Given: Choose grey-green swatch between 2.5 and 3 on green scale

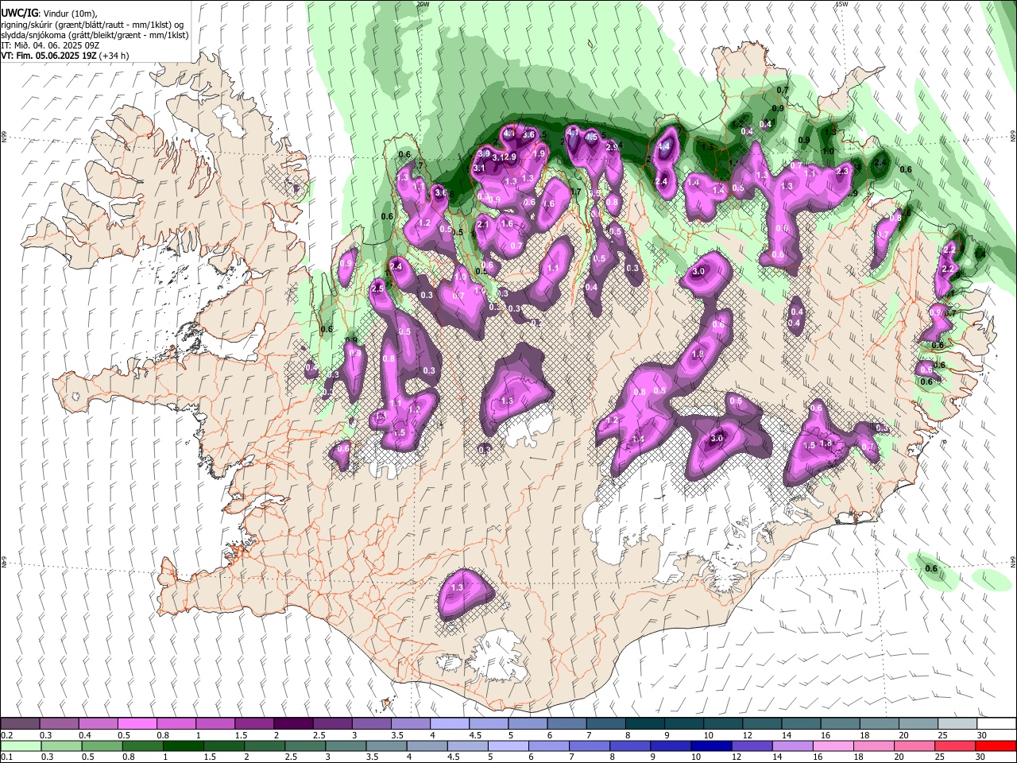Looking at the screenshot, I should point(306,746).
